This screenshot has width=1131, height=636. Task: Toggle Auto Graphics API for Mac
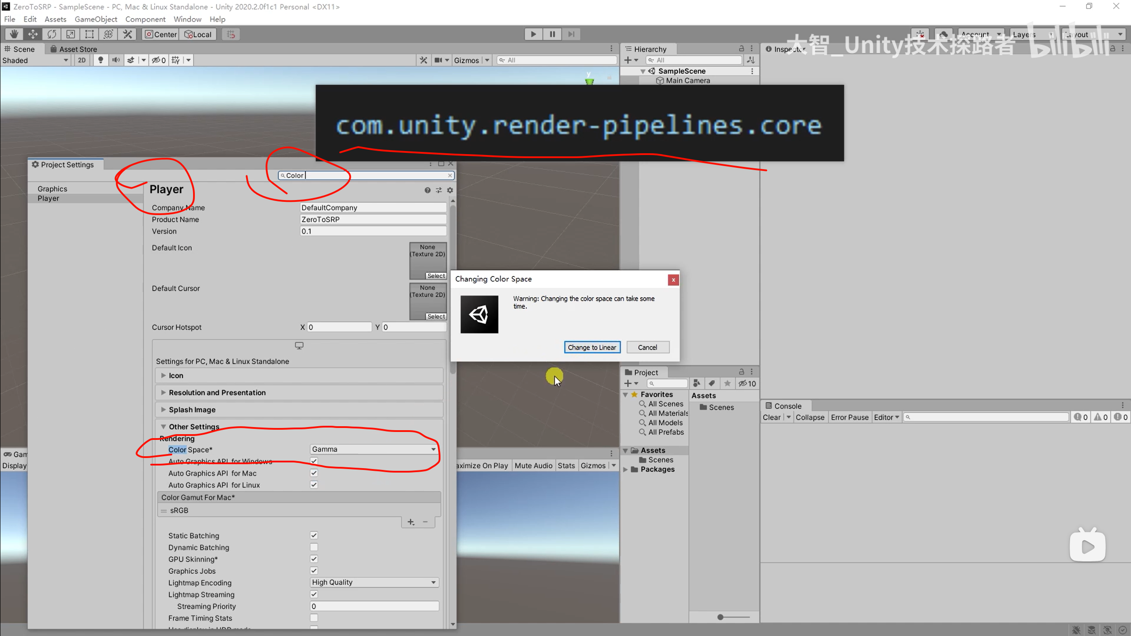314,473
